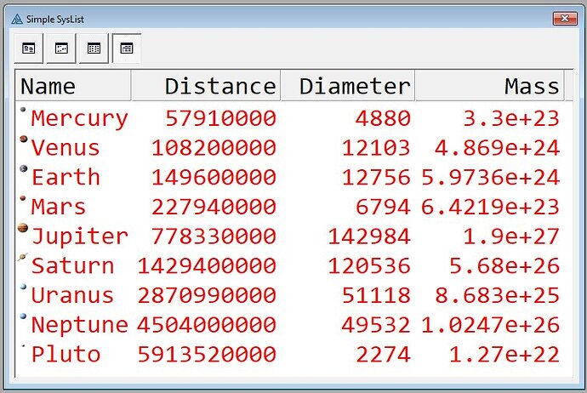The height and width of the screenshot is (393, 587).
Task: Click Mercury diameter value 4880
Action: pyautogui.click(x=383, y=118)
